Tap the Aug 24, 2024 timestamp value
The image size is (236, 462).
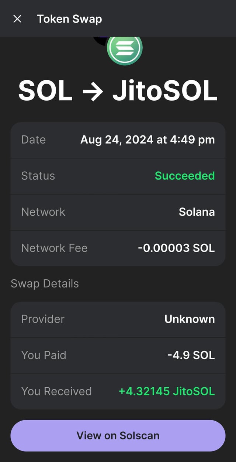click(x=147, y=140)
